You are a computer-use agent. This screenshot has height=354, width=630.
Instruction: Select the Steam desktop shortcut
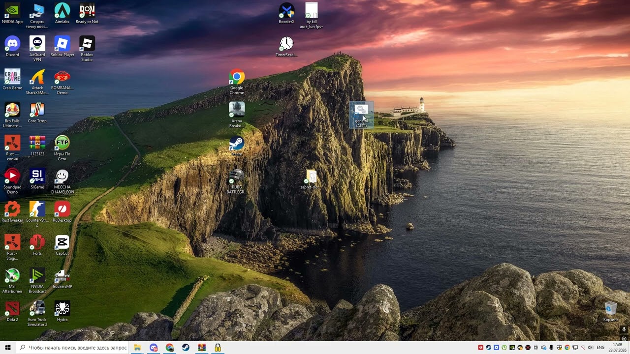tap(237, 145)
